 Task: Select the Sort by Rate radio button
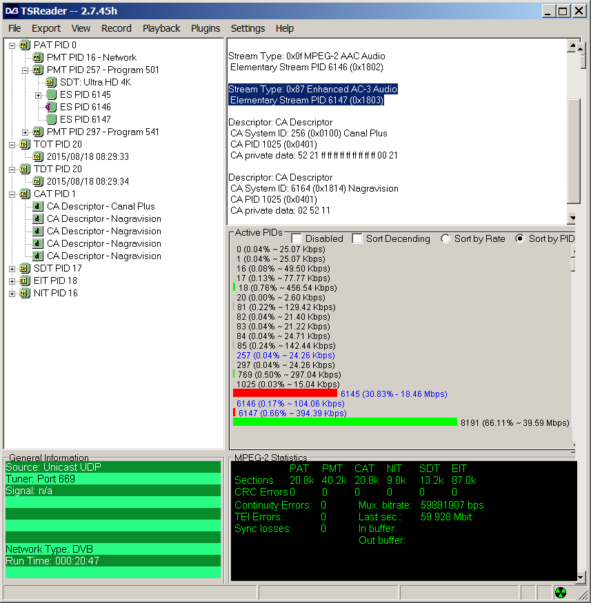click(x=446, y=238)
